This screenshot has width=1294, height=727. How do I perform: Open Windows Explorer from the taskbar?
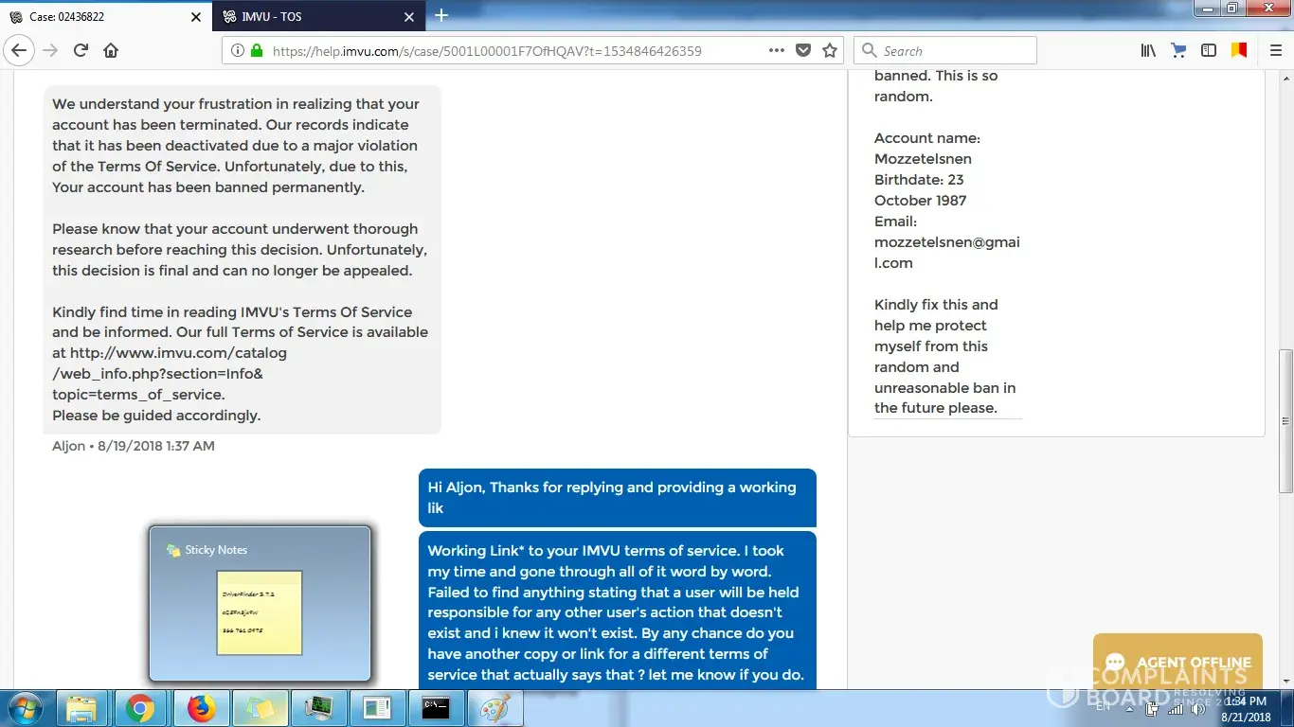(x=82, y=708)
